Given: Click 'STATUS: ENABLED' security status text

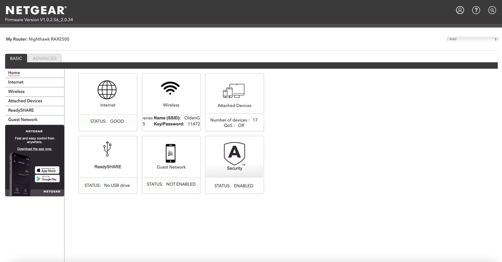Looking at the screenshot, I should click(234, 186).
